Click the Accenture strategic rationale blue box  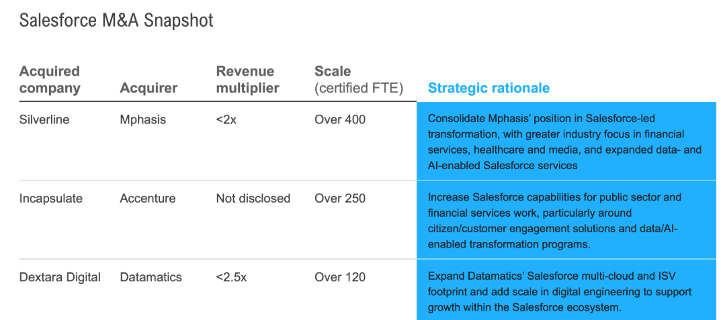tap(566, 221)
